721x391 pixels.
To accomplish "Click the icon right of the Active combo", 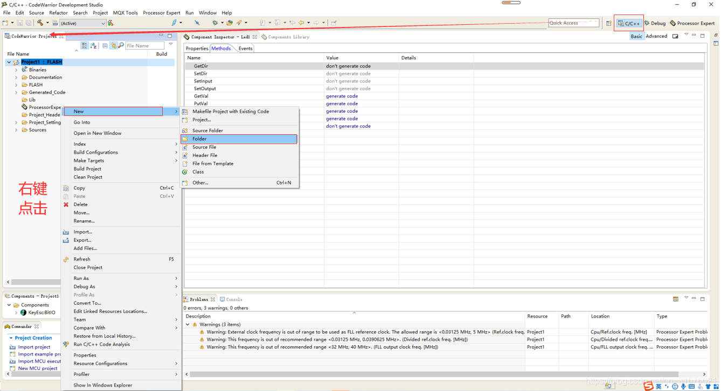I will 111,23.
